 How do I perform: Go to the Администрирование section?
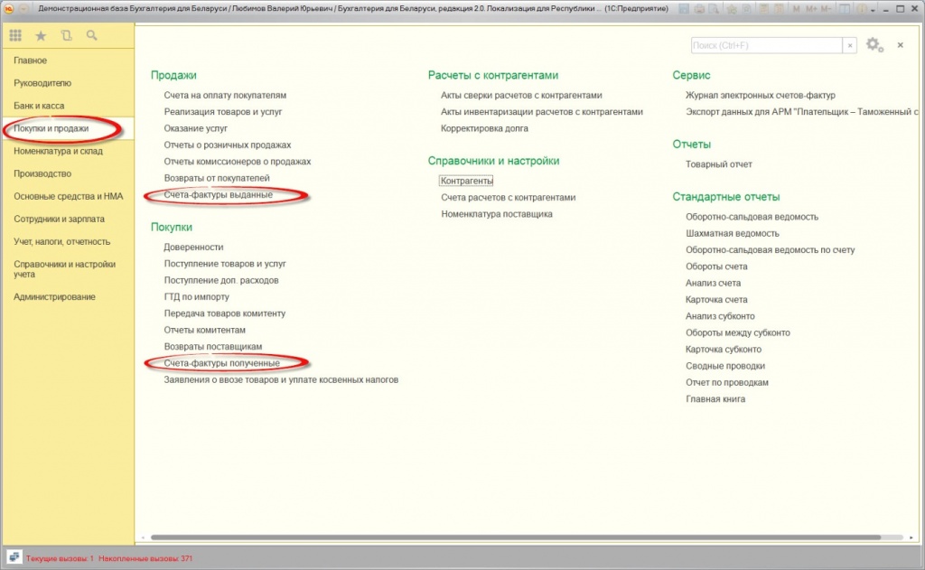[54, 296]
